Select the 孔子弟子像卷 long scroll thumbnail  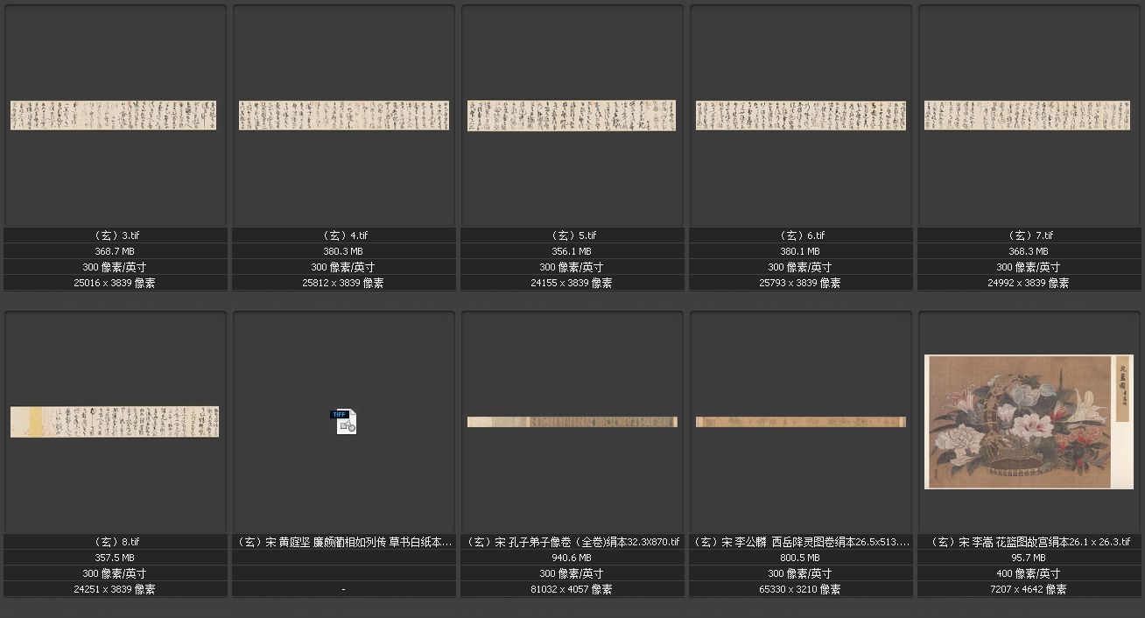(x=572, y=422)
